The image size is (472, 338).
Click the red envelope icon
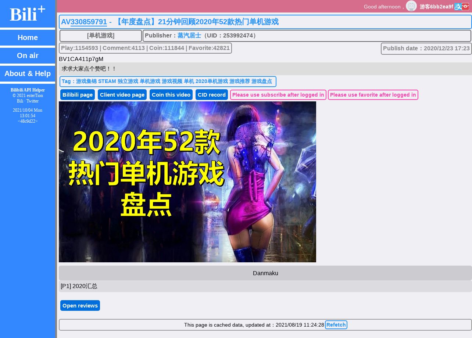click(x=465, y=7)
